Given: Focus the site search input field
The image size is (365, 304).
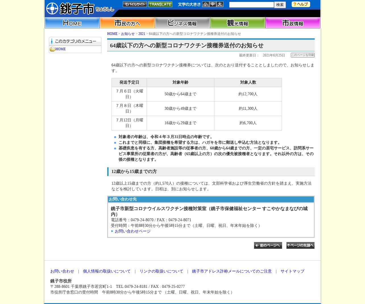Looking at the screenshot, I should 252,5.
